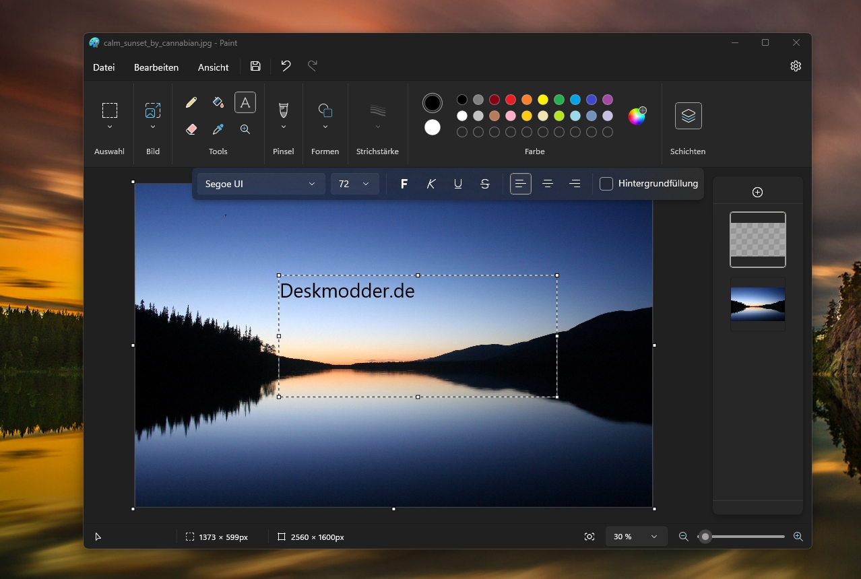
Task: Select the Color picker eyedropper tool
Action: tap(218, 129)
